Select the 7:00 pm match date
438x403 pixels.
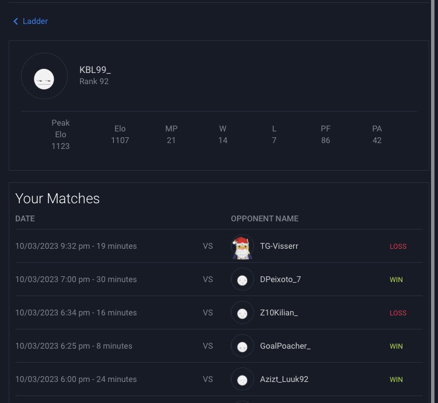(76, 279)
